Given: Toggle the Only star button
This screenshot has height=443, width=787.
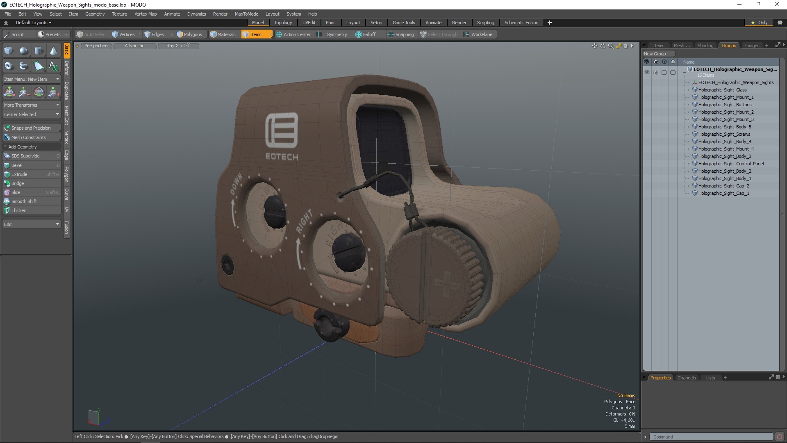Looking at the screenshot, I should [x=759, y=23].
